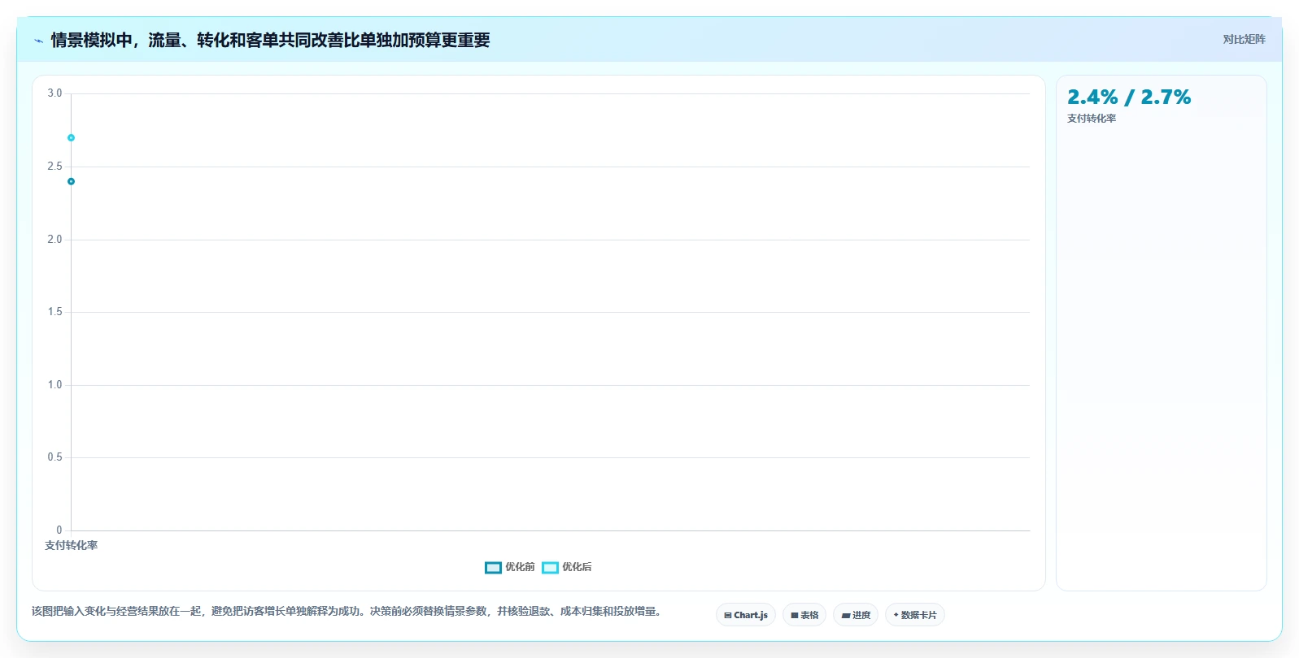Click the 1.5 y-axis tick label

[x=54, y=312]
